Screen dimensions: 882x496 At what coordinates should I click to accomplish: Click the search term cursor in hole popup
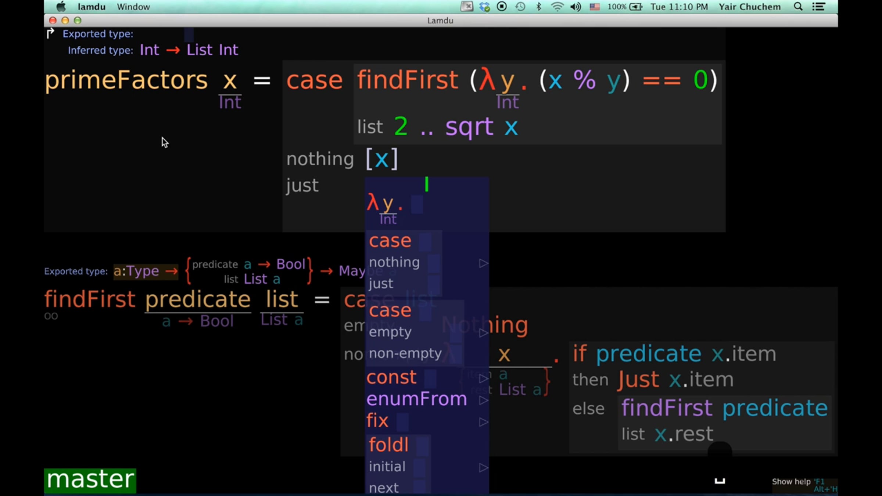point(426,184)
